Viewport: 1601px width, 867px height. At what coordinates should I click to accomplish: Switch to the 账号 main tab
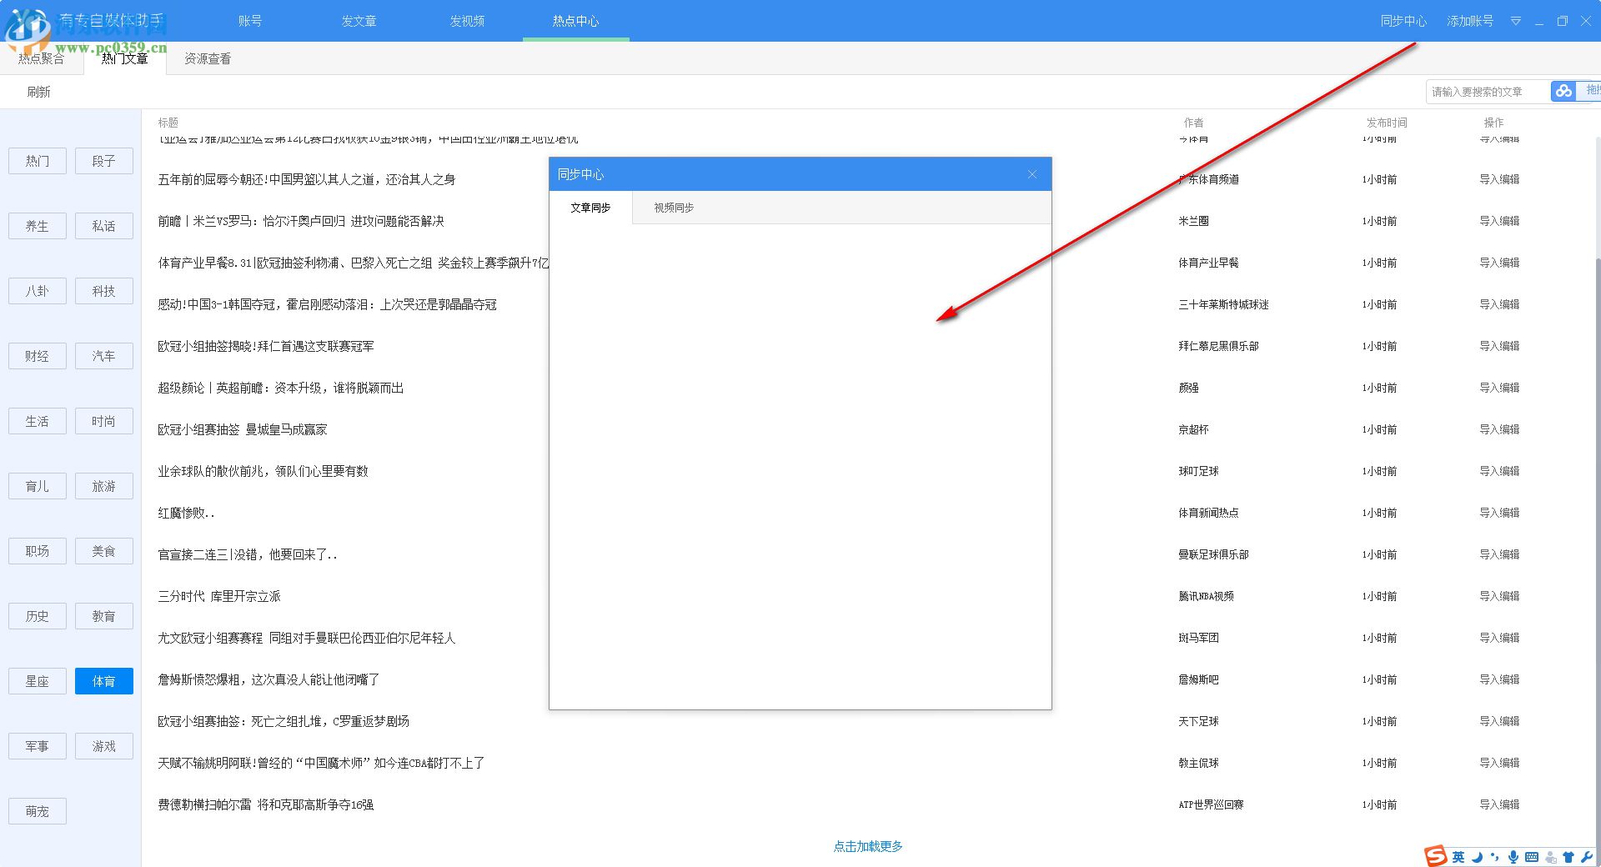point(250,21)
